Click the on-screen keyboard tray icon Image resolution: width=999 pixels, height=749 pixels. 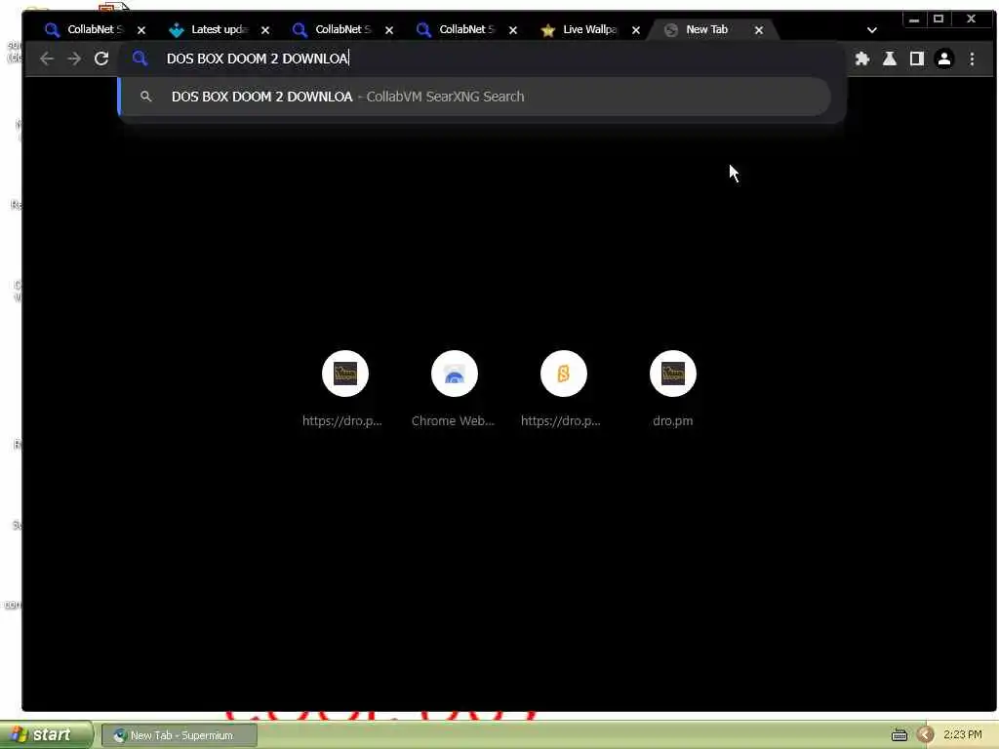coord(899,735)
